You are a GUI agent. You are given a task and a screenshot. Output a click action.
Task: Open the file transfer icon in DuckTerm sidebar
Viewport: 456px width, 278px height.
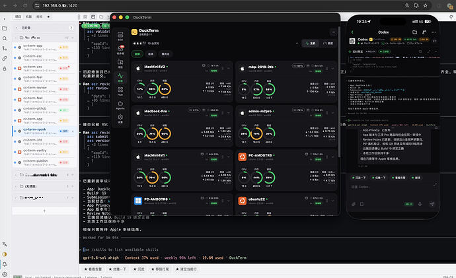point(120,62)
